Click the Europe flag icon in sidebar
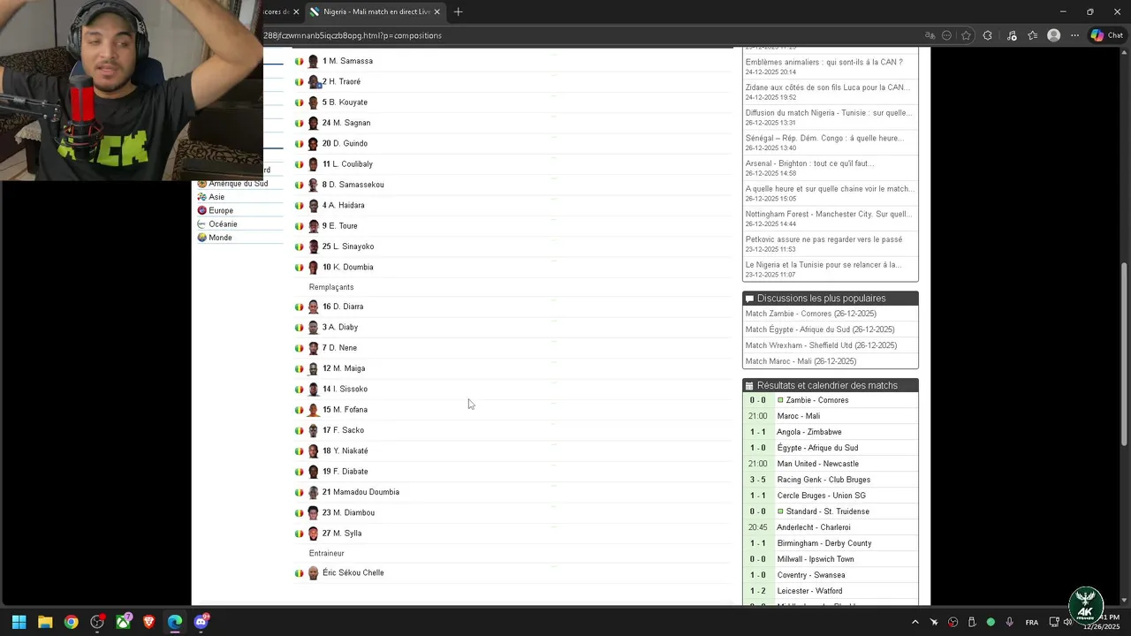The width and height of the screenshot is (1131, 636). (x=201, y=210)
